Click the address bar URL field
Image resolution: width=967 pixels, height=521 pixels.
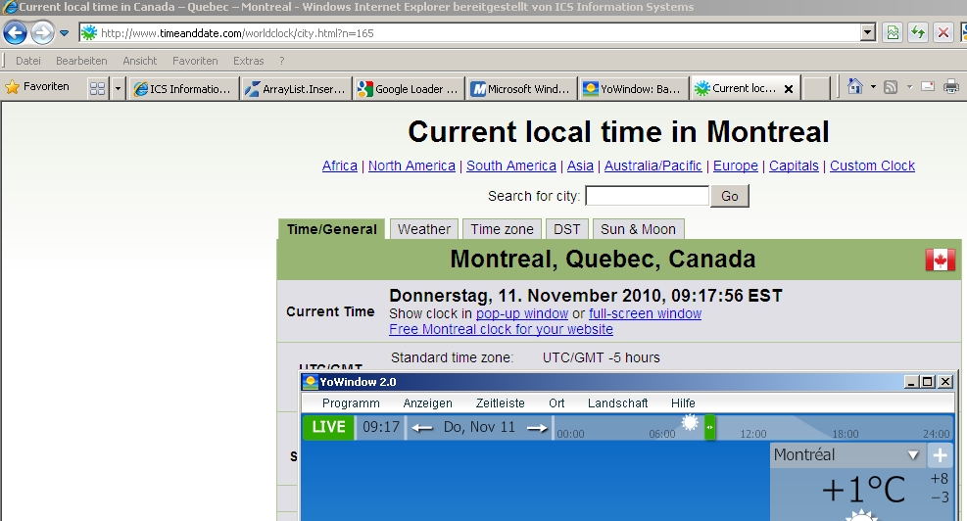(x=468, y=33)
